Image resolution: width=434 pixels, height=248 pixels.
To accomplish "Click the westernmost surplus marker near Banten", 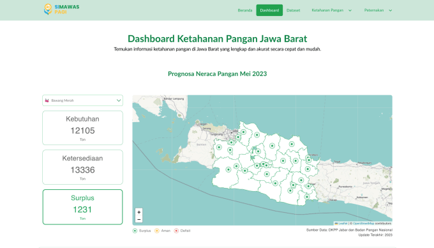I will click(219, 147).
